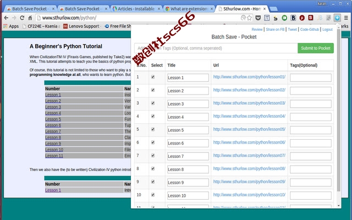The height and width of the screenshot is (220, 352).
Task: Go back using the browser back arrow
Action: [6, 18]
